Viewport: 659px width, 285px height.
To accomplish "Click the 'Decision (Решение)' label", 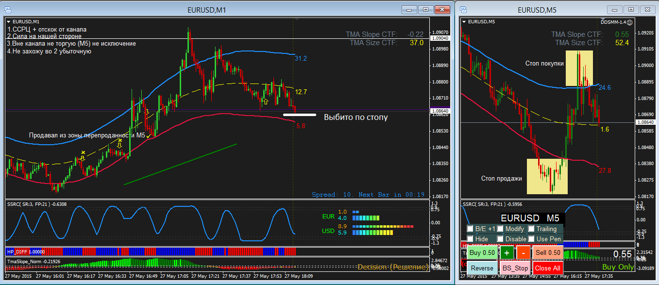I will (x=393, y=267).
